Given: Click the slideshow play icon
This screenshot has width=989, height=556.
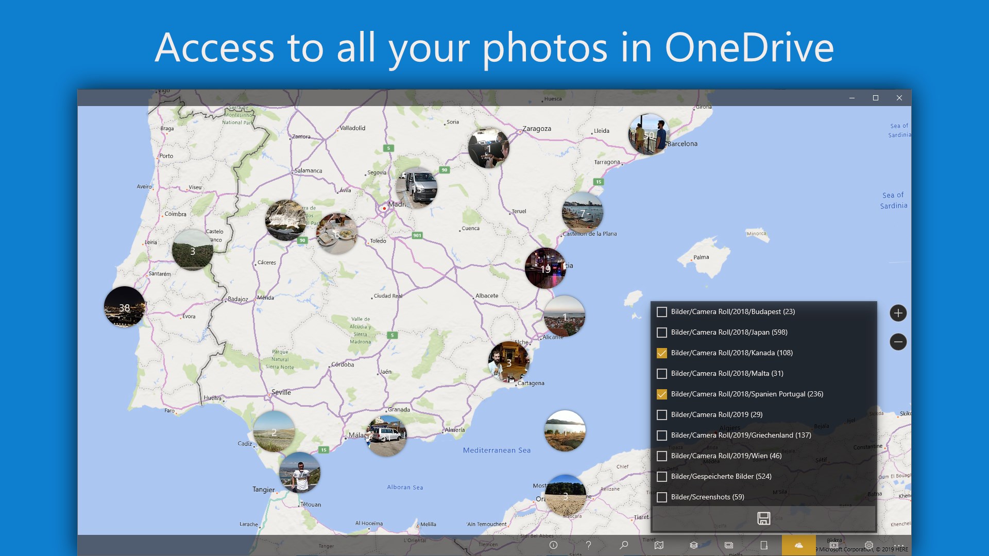Looking at the screenshot, I should pyautogui.click(x=834, y=545).
